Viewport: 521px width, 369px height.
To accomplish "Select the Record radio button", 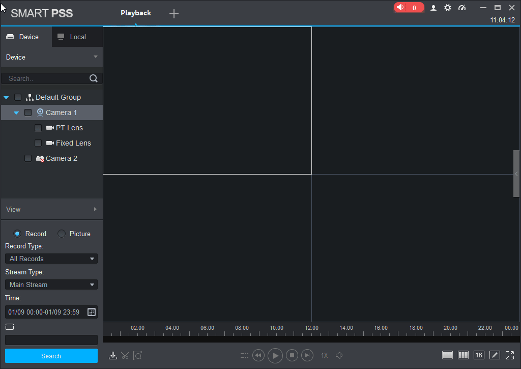I will tap(17, 234).
